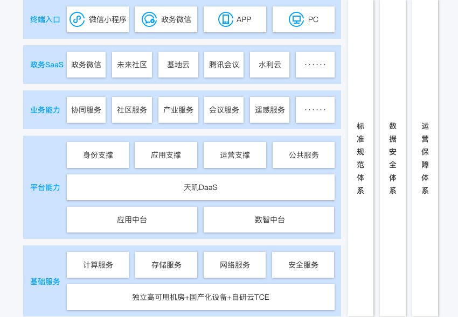The height and width of the screenshot is (317, 458).
Task: Select the PC text label
Action: (313, 19)
